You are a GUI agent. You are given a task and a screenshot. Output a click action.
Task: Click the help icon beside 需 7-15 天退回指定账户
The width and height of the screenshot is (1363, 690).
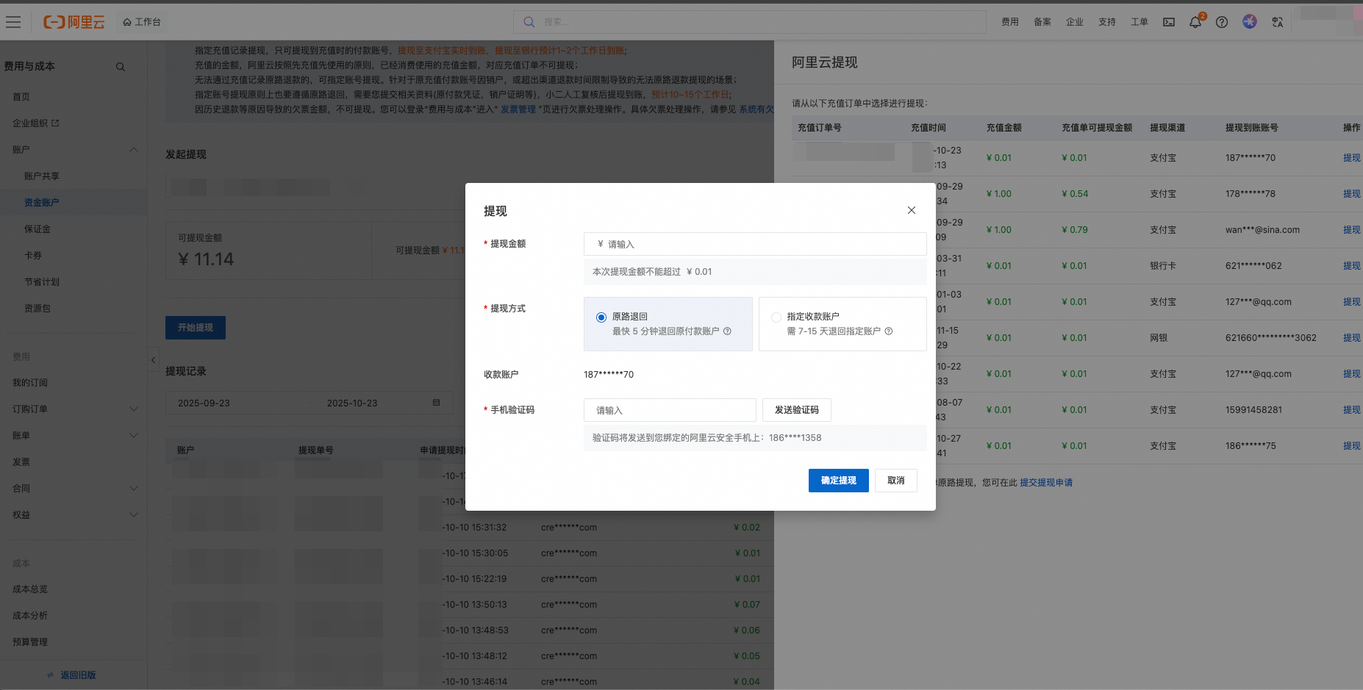889,331
